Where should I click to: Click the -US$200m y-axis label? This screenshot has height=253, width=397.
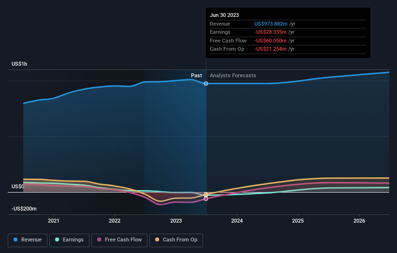click(x=24, y=209)
